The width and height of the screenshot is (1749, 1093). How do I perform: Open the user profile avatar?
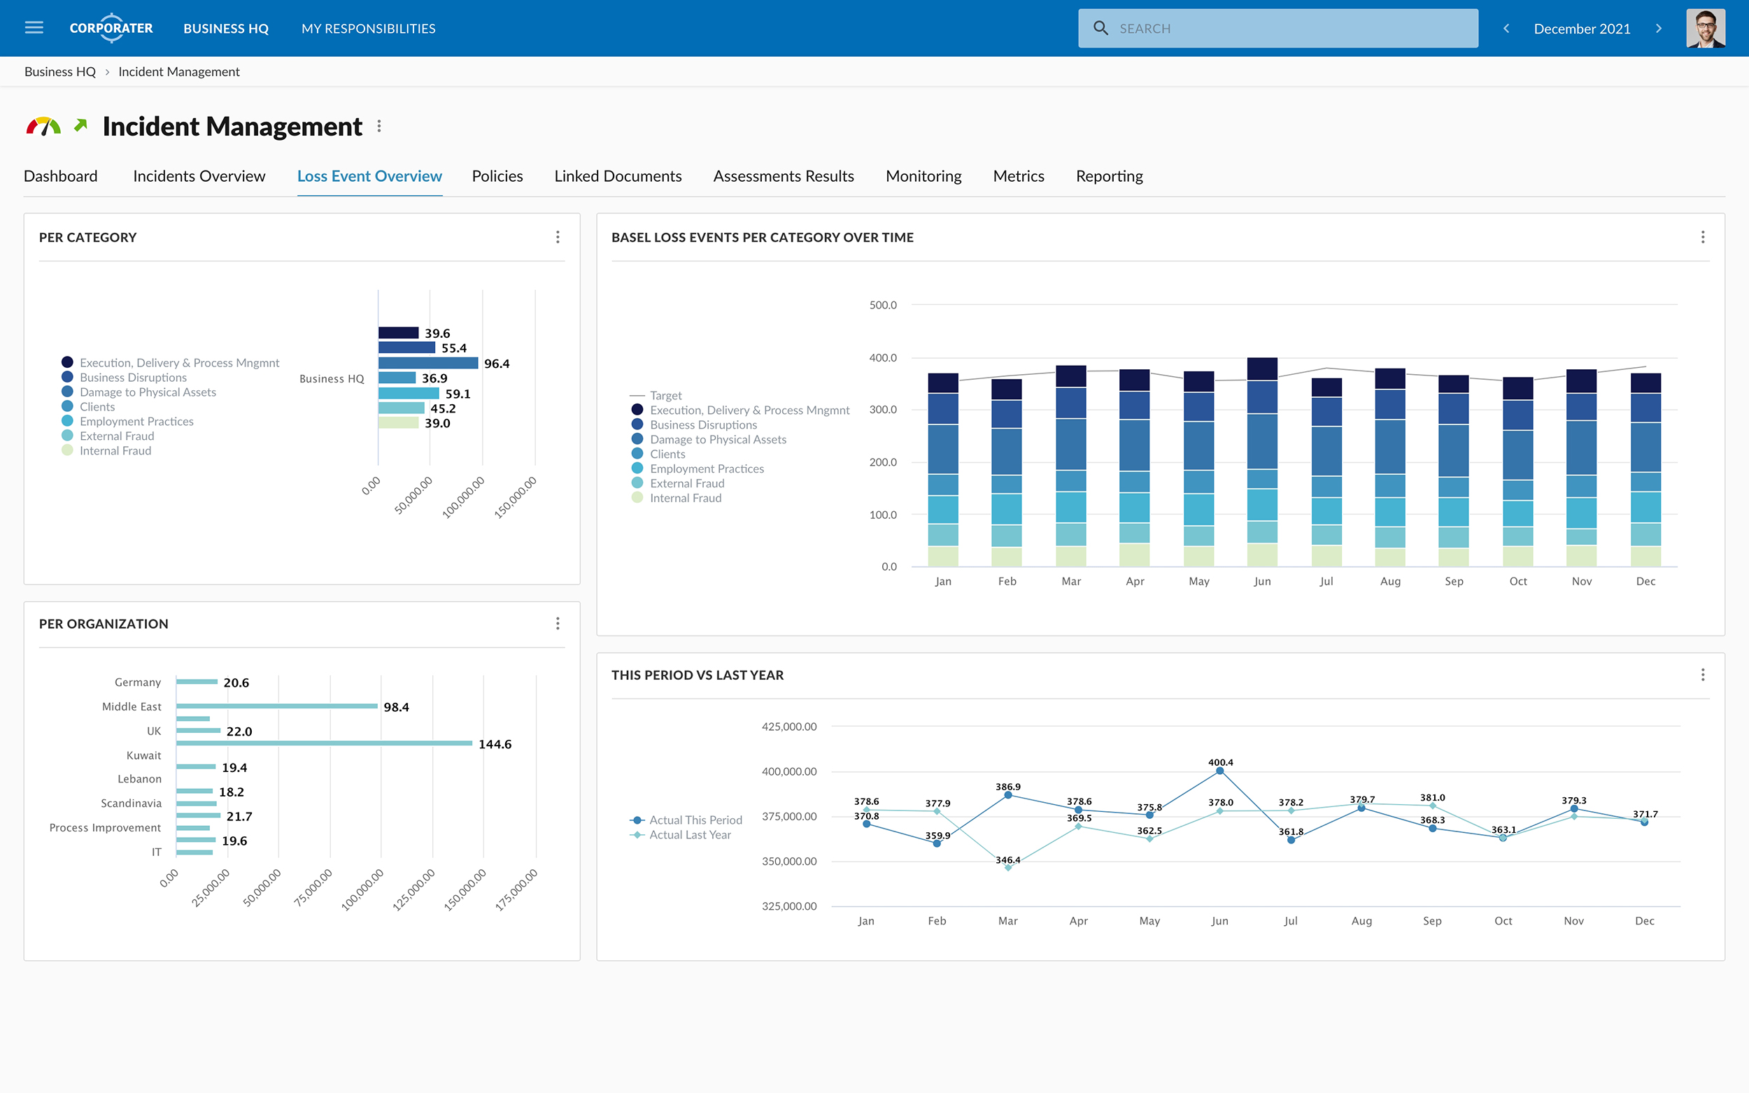(x=1705, y=29)
